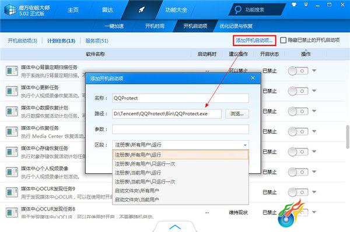
Task: Select 注册表\当前用户\运行 option
Action: pos(180,173)
